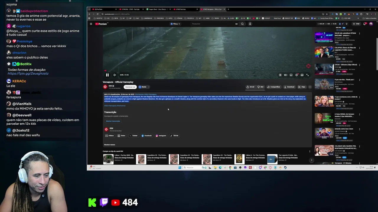378x212 pixels.
Task: Open the IGN channel avatar
Action: coord(105,87)
